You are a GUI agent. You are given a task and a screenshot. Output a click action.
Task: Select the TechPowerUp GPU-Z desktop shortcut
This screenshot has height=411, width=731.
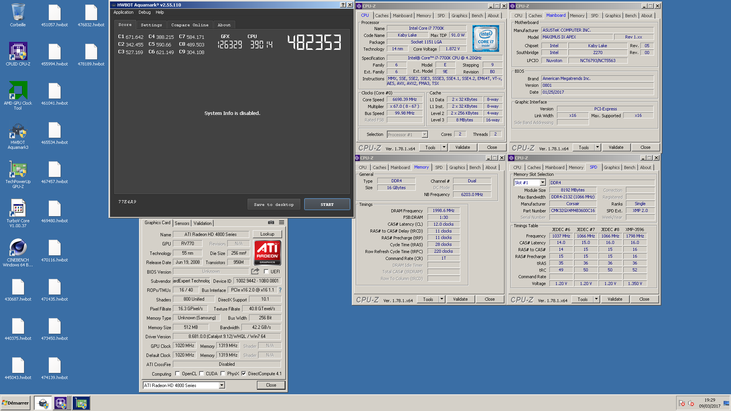coord(18,175)
